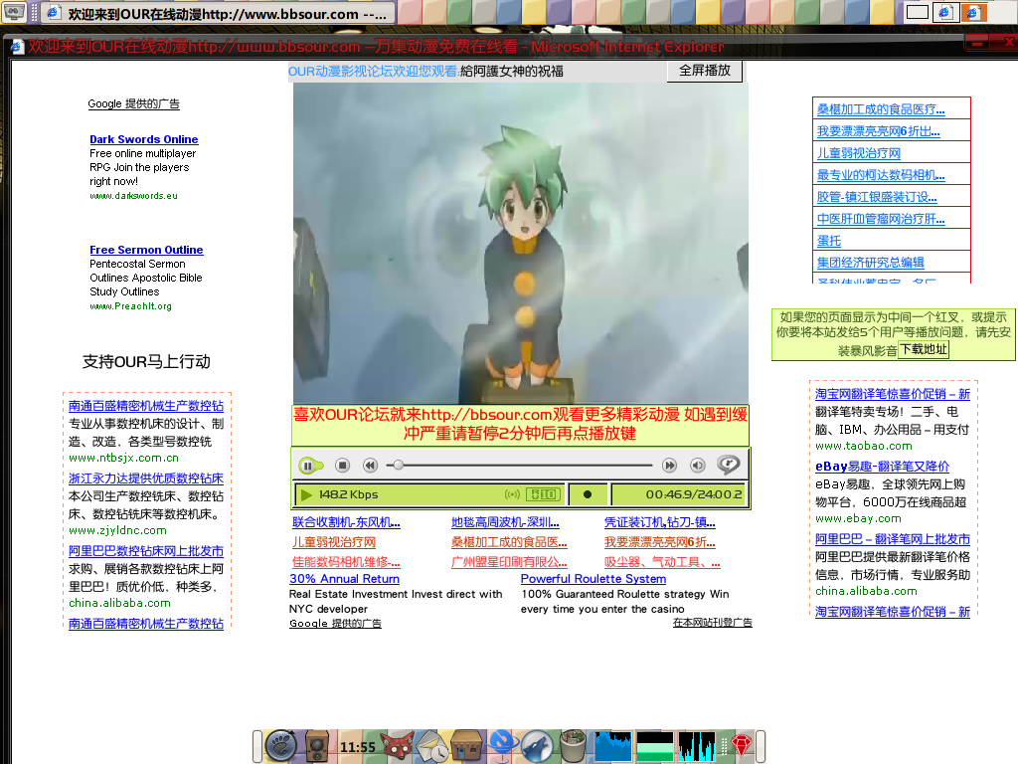Open the 30% Annual Return ad
The width and height of the screenshot is (1018, 764).
[x=344, y=579]
